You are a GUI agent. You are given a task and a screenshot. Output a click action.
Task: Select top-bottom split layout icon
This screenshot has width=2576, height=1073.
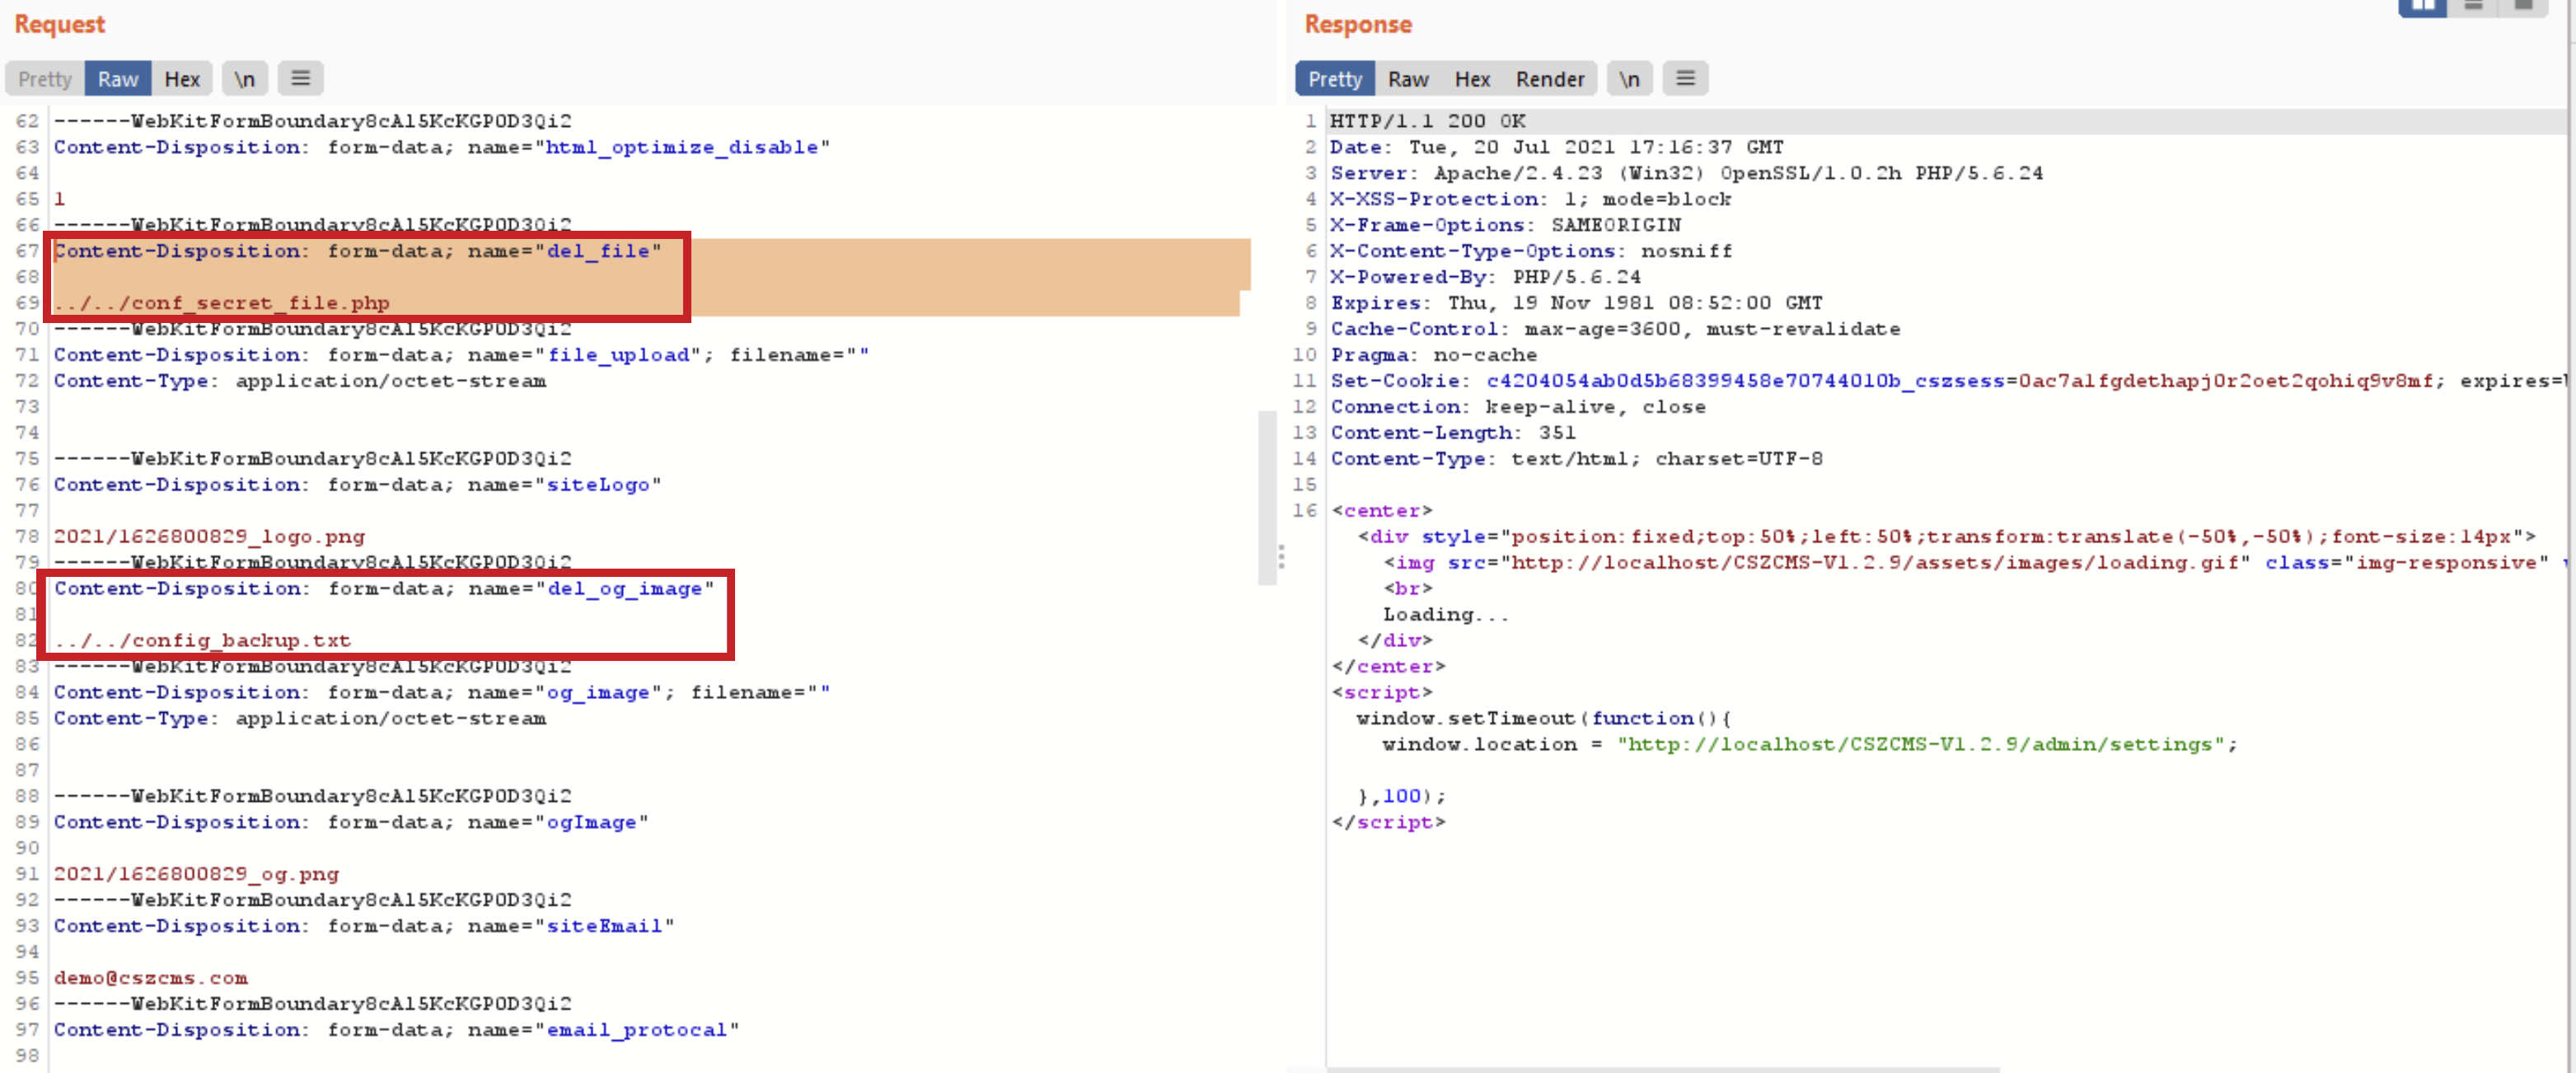(x=2474, y=7)
